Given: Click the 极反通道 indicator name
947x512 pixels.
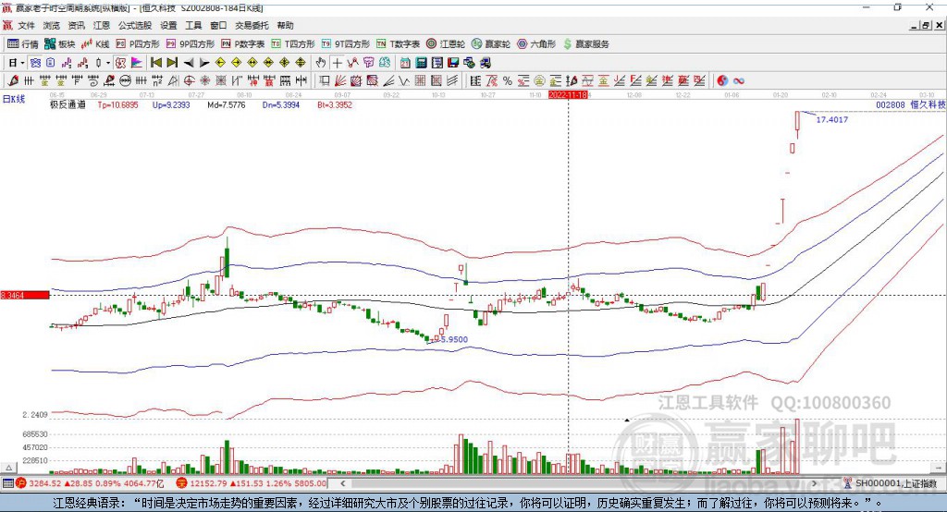Looking at the screenshot, I should point(68,104).
